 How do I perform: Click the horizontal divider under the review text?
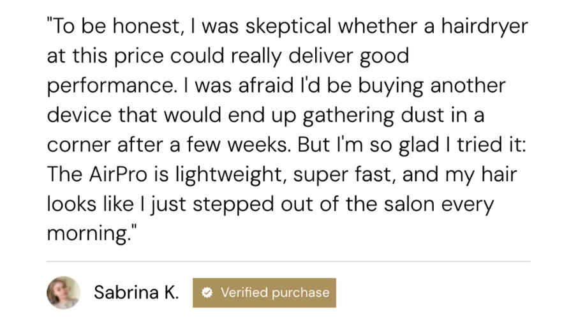288,261
